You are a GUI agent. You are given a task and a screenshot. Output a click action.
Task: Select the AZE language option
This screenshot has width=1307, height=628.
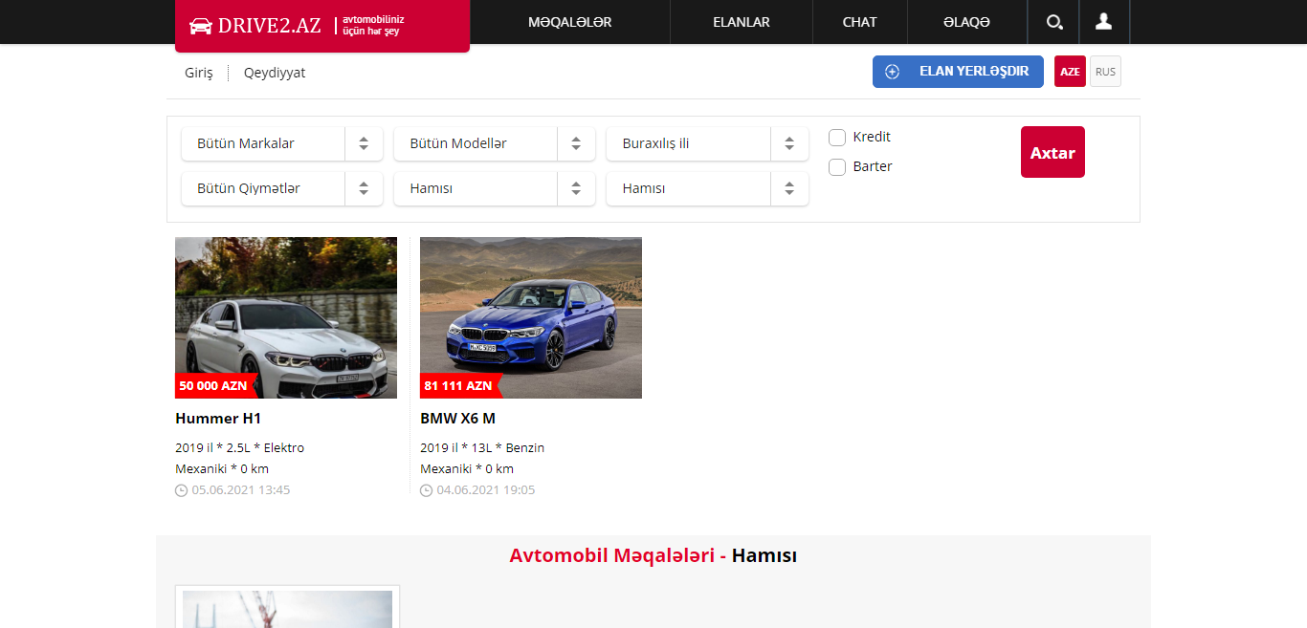(1069, 71)
